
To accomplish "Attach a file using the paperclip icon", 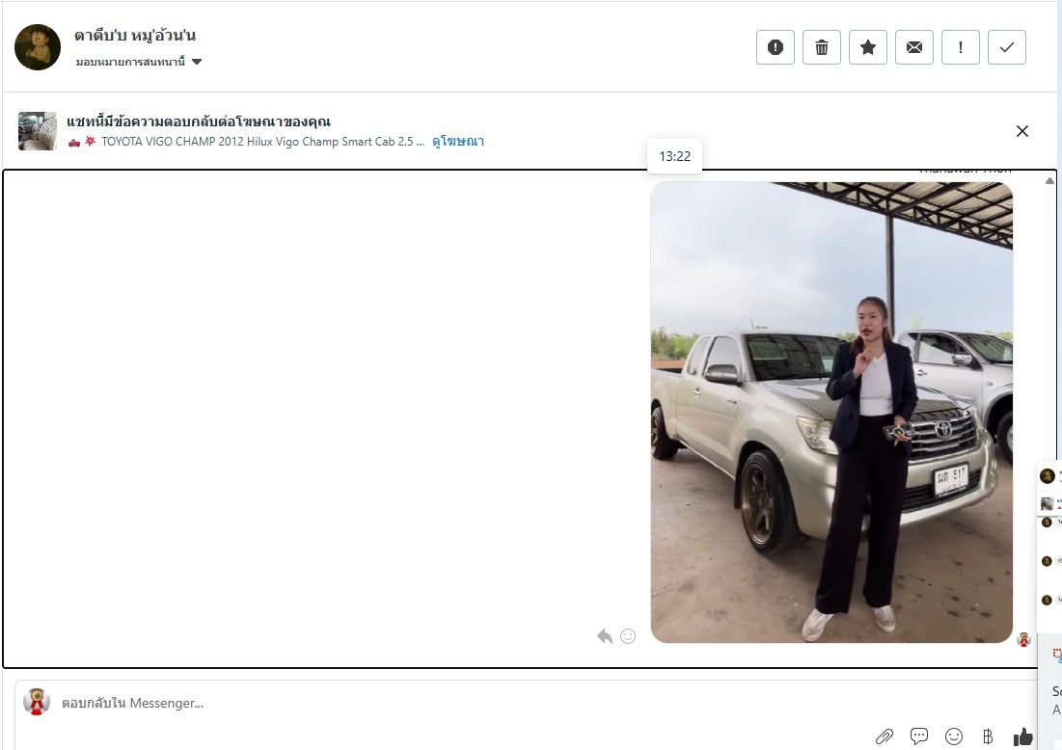I will pyautogui.click(x=884, y=737).
